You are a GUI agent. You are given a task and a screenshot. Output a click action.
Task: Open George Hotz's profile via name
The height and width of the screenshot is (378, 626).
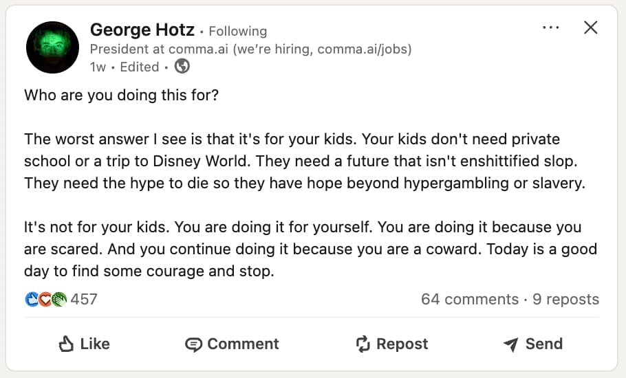coord(142,30)
